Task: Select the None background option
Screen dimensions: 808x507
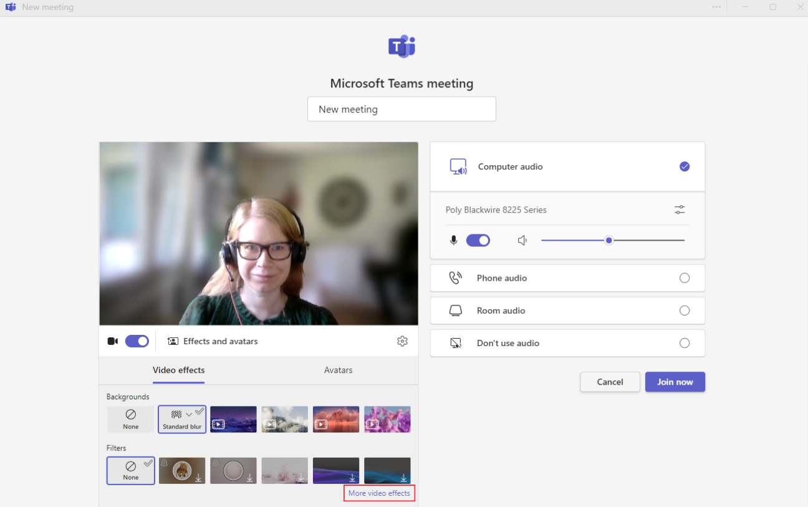Action: point(131,419)
